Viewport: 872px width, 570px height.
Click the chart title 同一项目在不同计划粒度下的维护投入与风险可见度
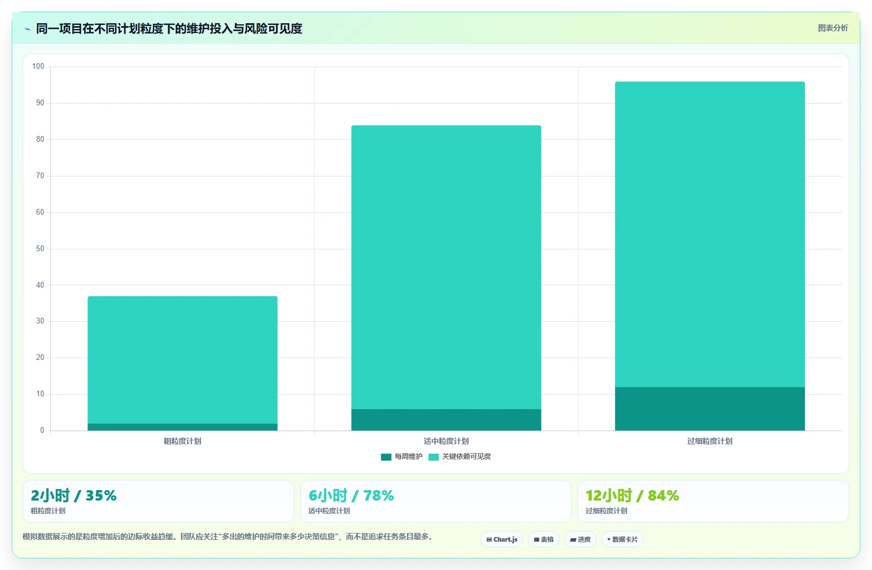click(x=169, y=28)
